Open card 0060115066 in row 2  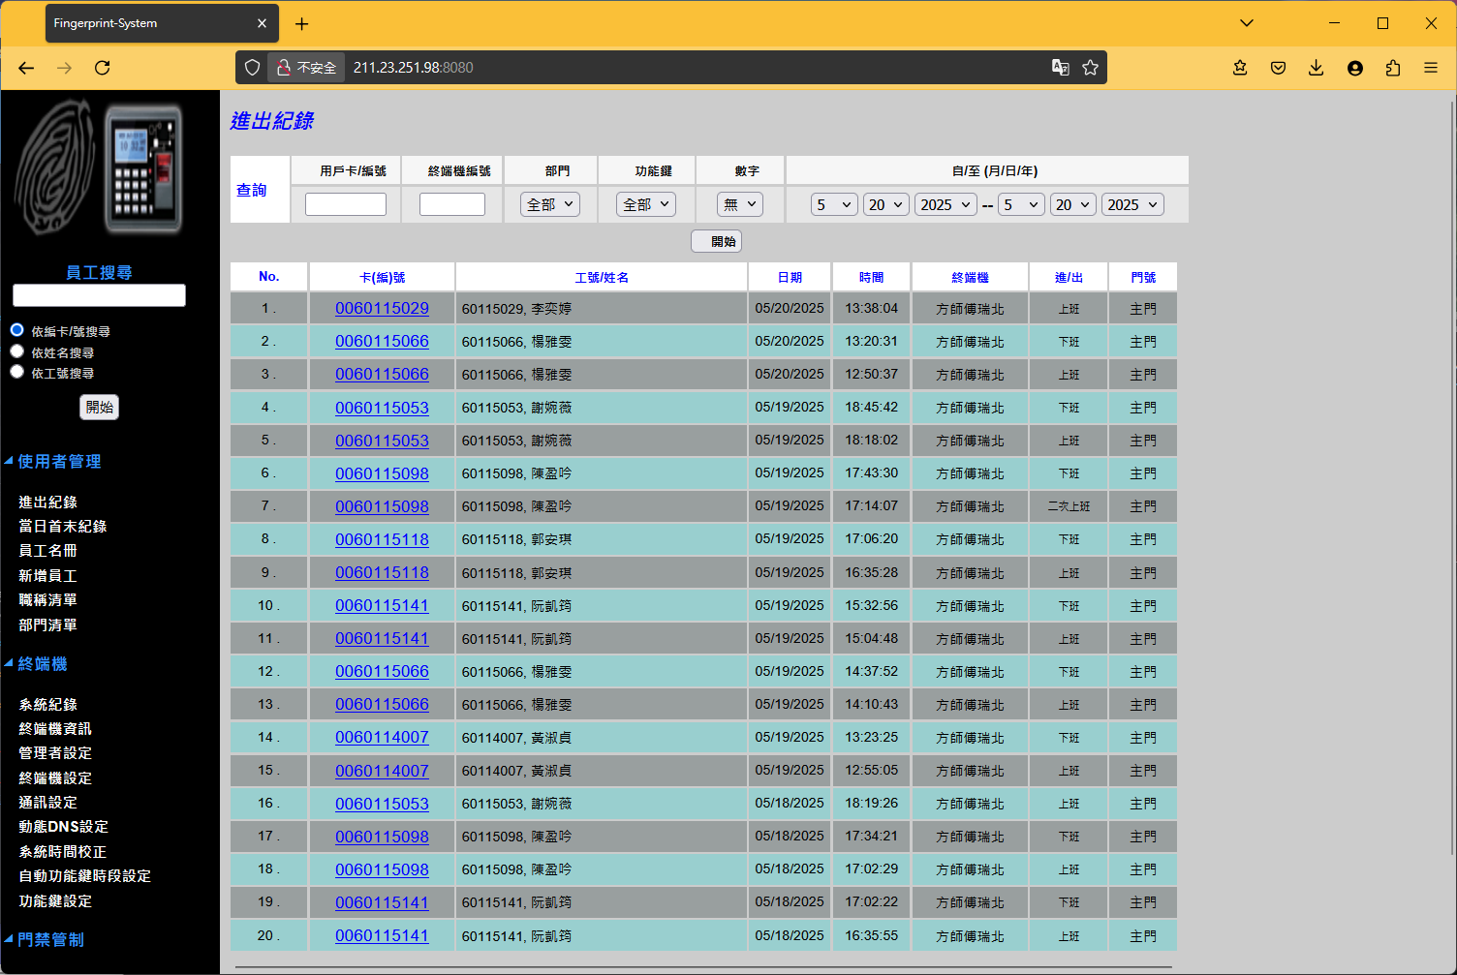coord(382,342)
